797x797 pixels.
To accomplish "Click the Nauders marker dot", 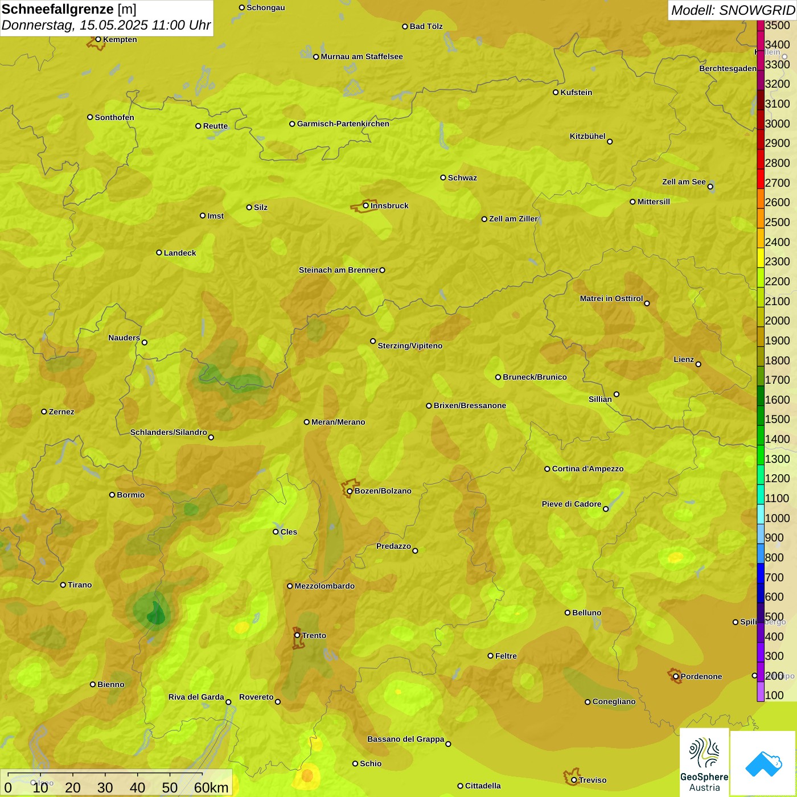I will coord(145,342).
